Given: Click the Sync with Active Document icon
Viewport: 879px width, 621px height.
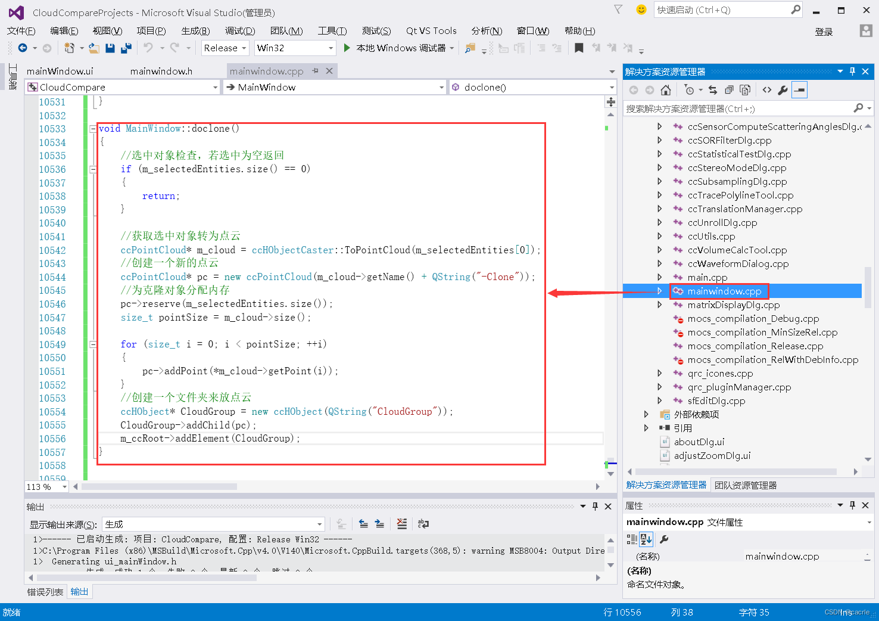Looking at the screenshot, I should [713, 90].
